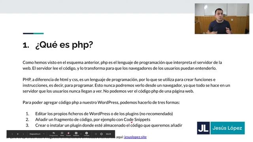Play the slideshow from the presenter toolbar
253x142 pixels.
pos(18,134)
